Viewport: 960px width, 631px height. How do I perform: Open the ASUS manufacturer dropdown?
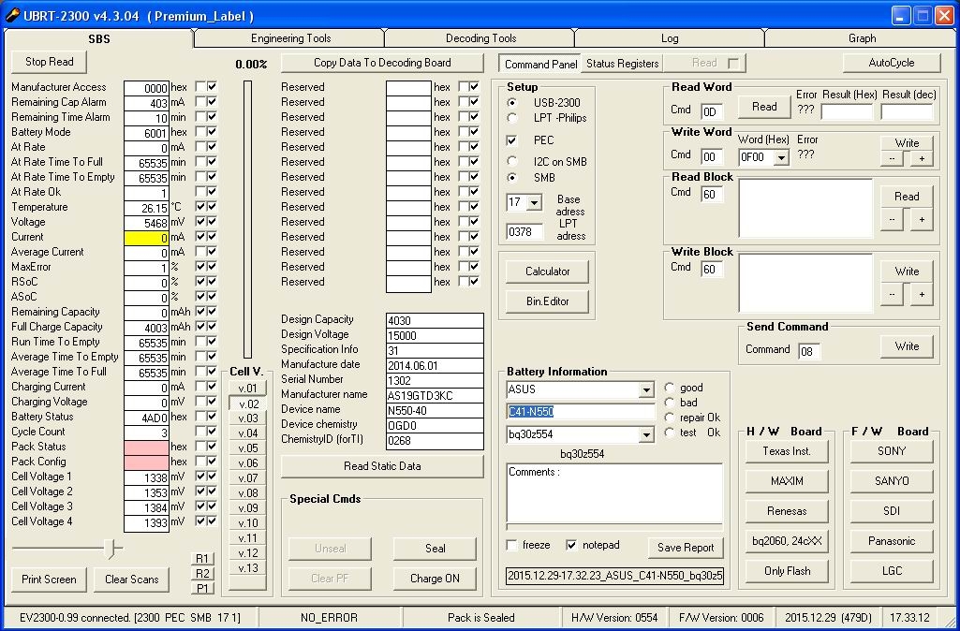[646, 389]
